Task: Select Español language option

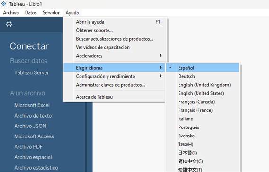Action: point(202,68)
